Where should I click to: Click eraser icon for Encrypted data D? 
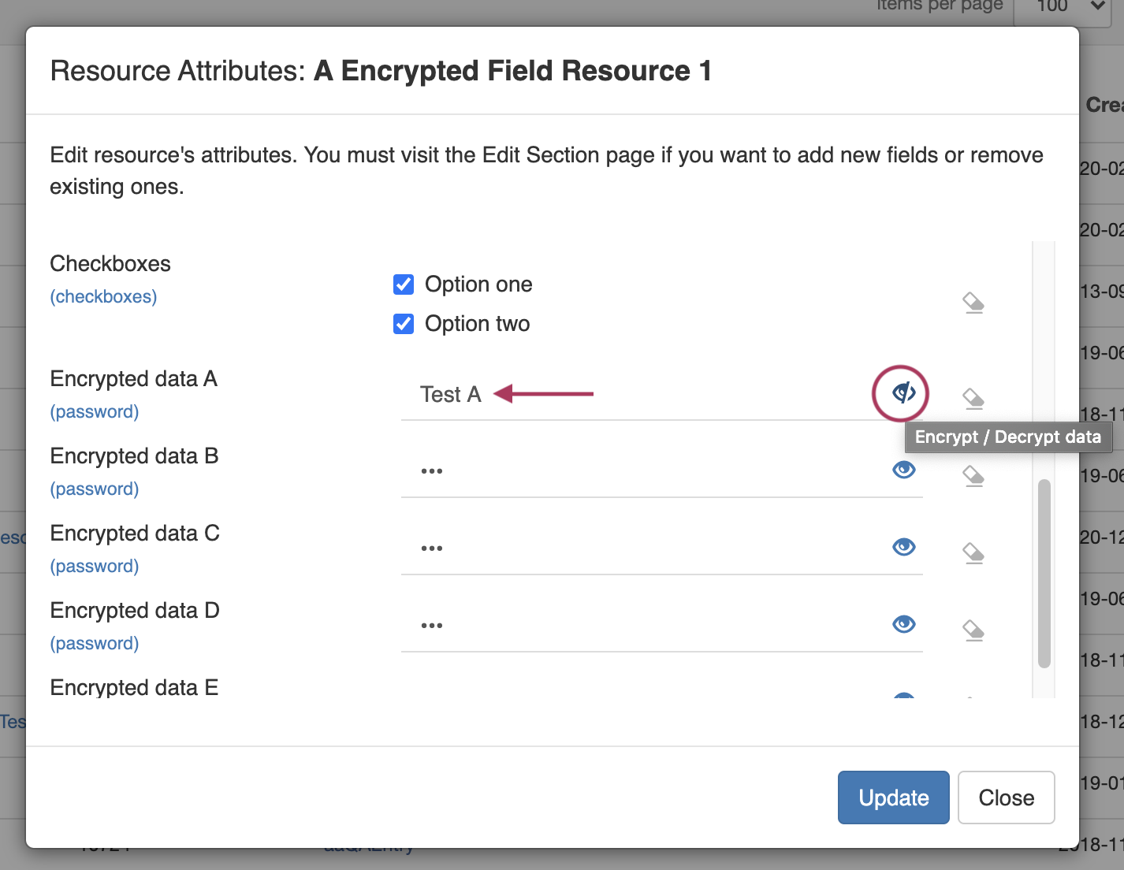[973, 630]
